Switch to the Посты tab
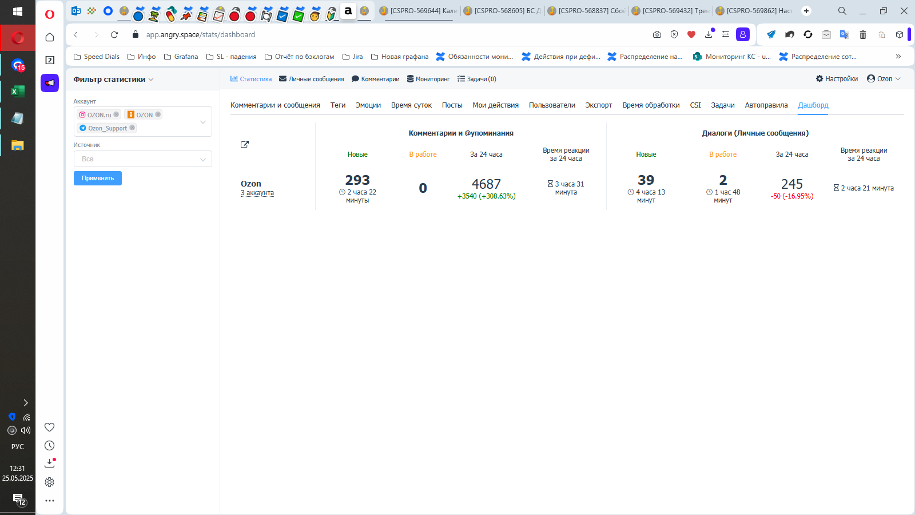Screen dimensions: 915x515 click(x=452, y=105)
